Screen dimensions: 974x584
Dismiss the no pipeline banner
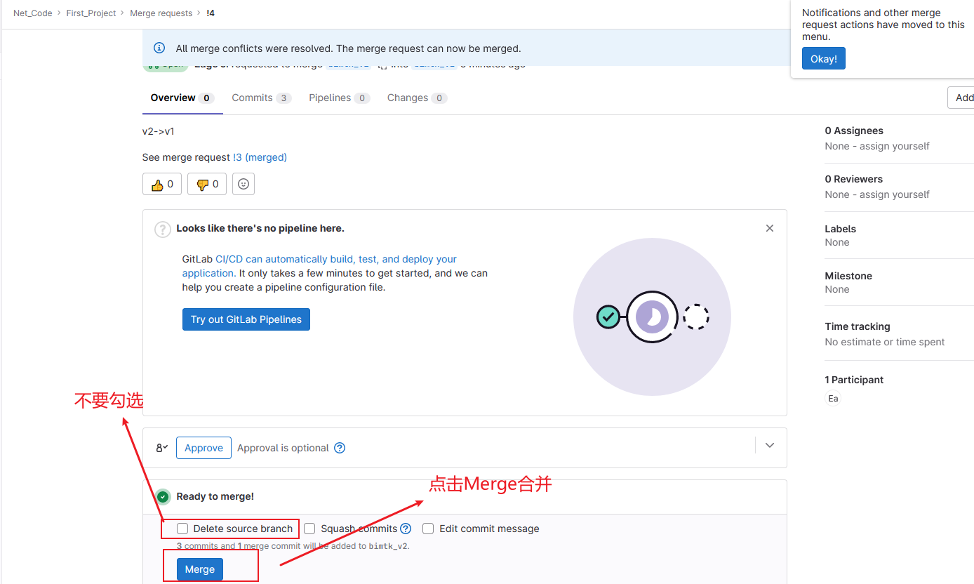(x=770, y=228)
